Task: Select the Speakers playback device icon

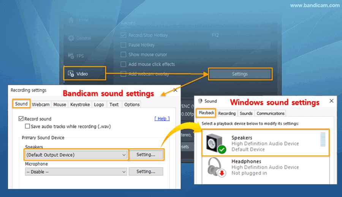Action: click(216, 143)
